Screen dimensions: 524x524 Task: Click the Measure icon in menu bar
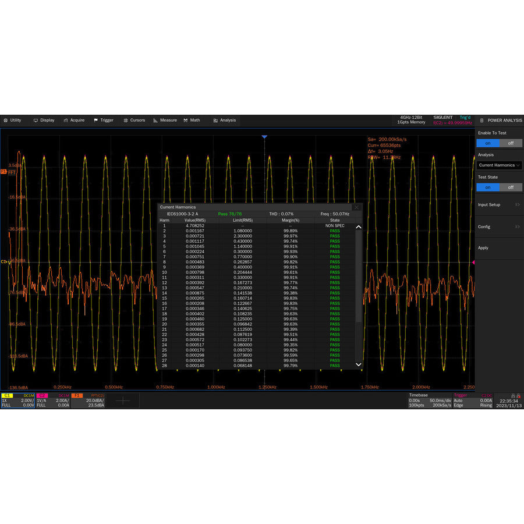156,121
